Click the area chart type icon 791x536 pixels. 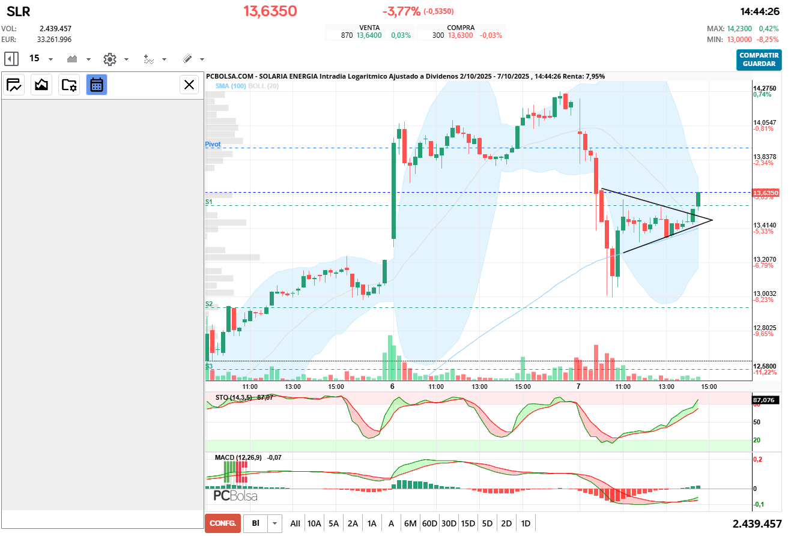pyautogui.click(x=73, y=59)
